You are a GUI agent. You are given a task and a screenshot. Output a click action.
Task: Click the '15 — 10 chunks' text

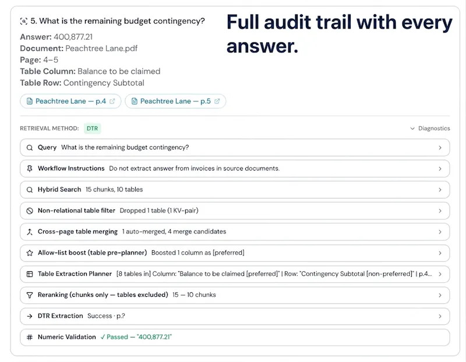(x=194, y=295)
